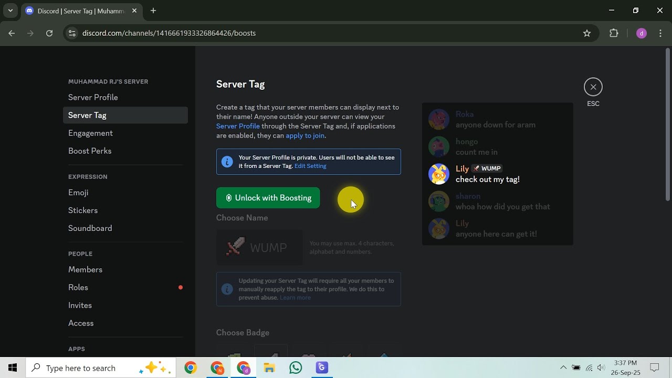The height and width of the screenshot is (378, 672).
Task: Click the 'Choose Badge' heading text
Action: (243, 333)
